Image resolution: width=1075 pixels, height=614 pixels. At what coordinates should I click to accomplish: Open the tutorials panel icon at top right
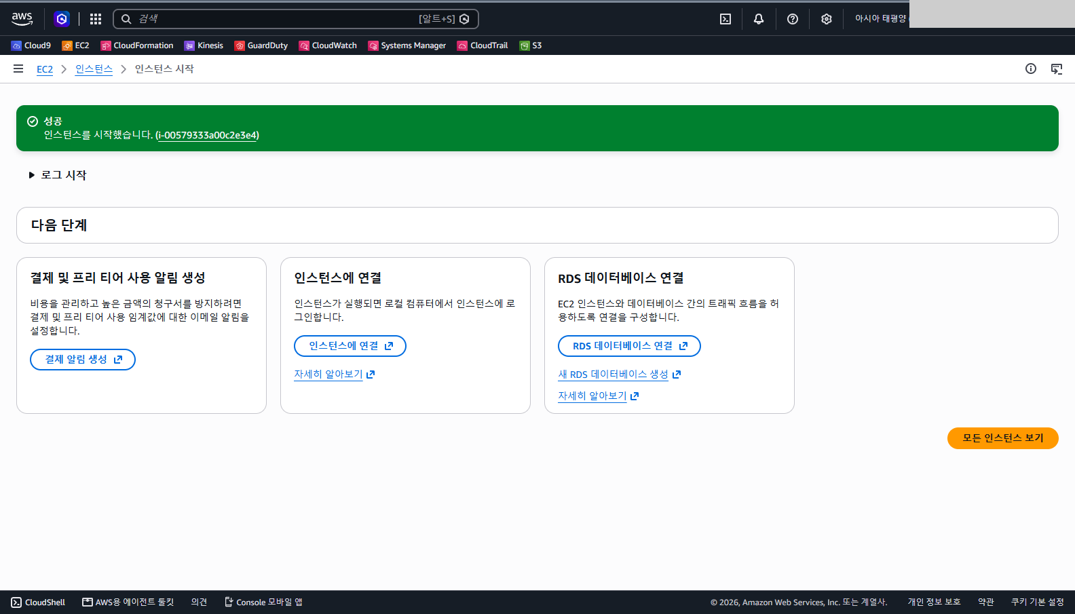1057,69
